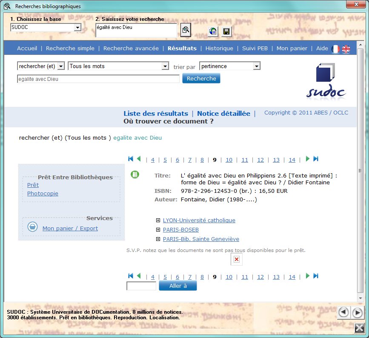369x338 pixels.
Task: Open the 'Tous les mots' dropdown
Action: (166, 66)
